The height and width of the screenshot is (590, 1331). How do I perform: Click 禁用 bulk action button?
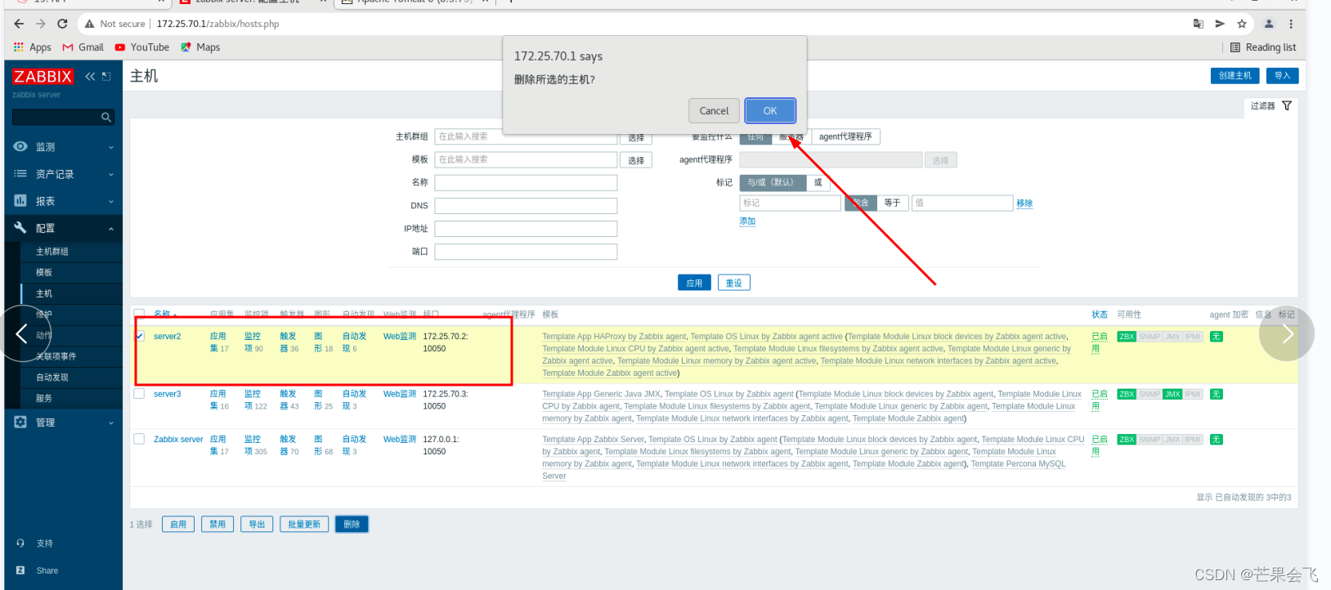pos(217,525)
